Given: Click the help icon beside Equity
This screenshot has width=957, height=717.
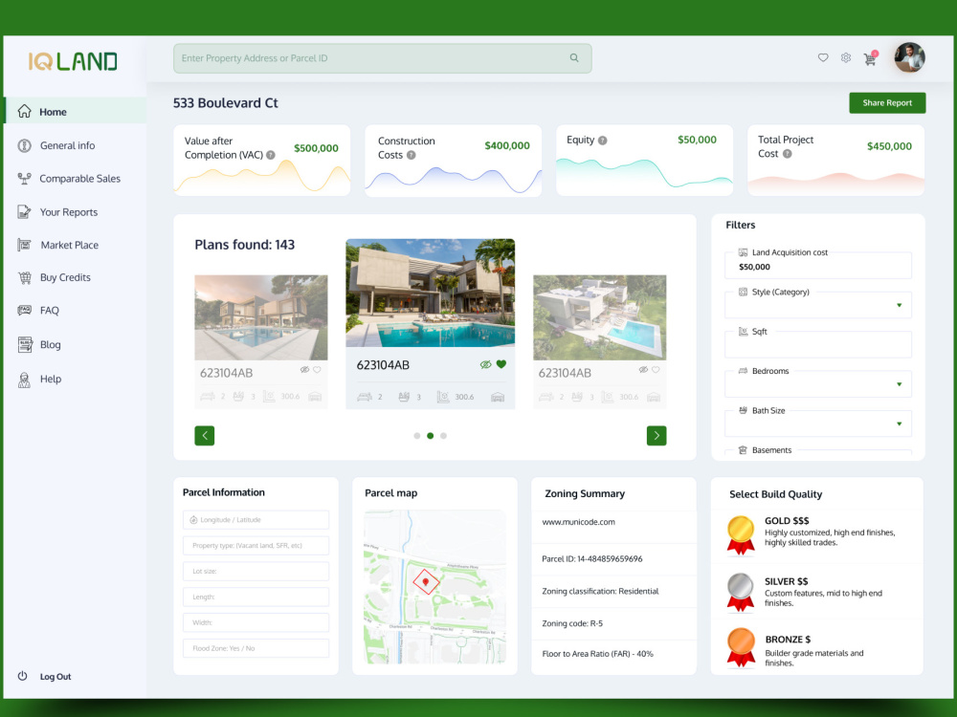Looking at the screenshot, I should 602,141.
